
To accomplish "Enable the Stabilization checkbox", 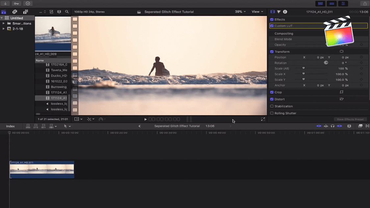I will click(272, 106).
